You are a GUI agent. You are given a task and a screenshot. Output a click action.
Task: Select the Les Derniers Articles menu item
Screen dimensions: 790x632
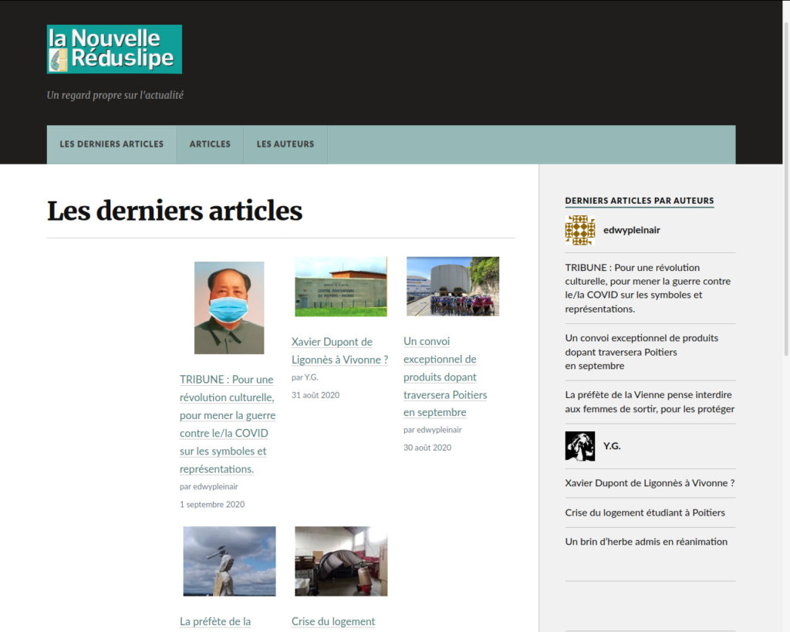click(112, 144)
